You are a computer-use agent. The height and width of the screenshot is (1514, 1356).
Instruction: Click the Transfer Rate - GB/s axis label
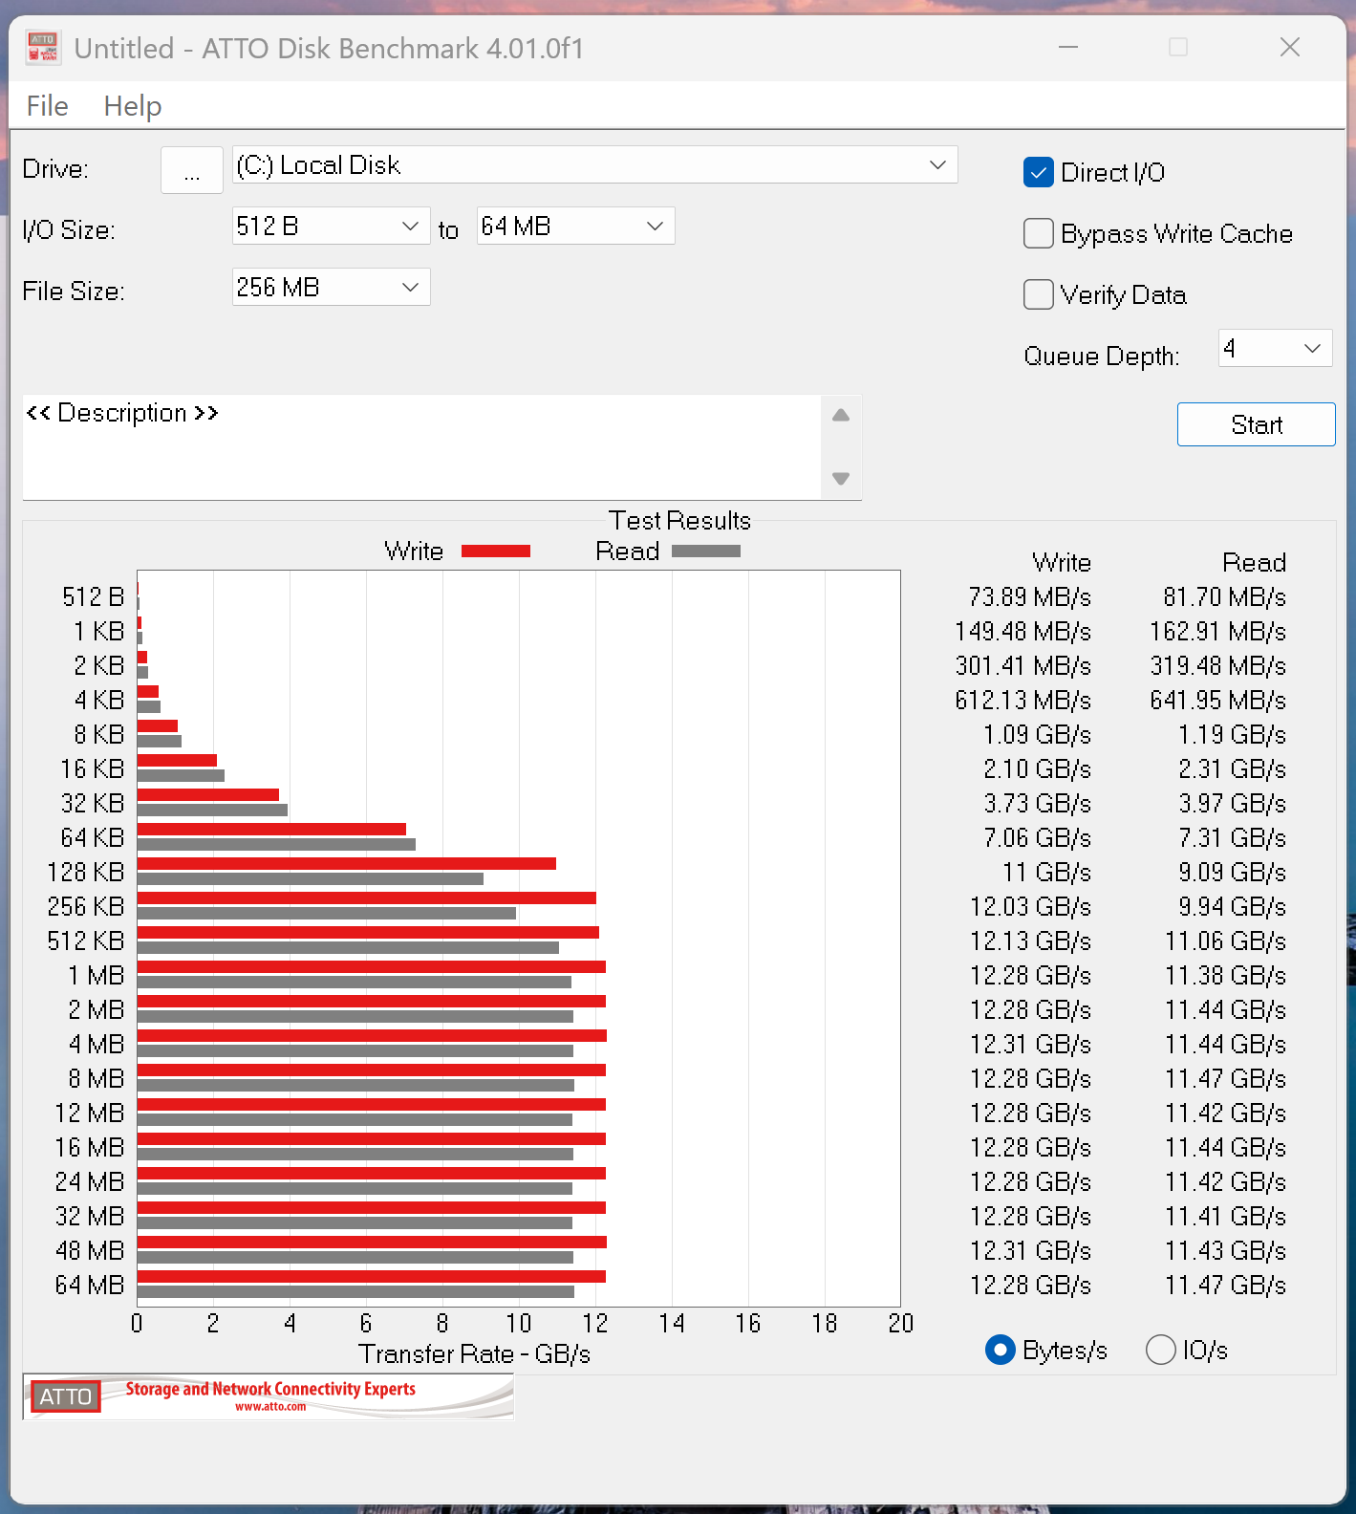(x=474, y=1354)
